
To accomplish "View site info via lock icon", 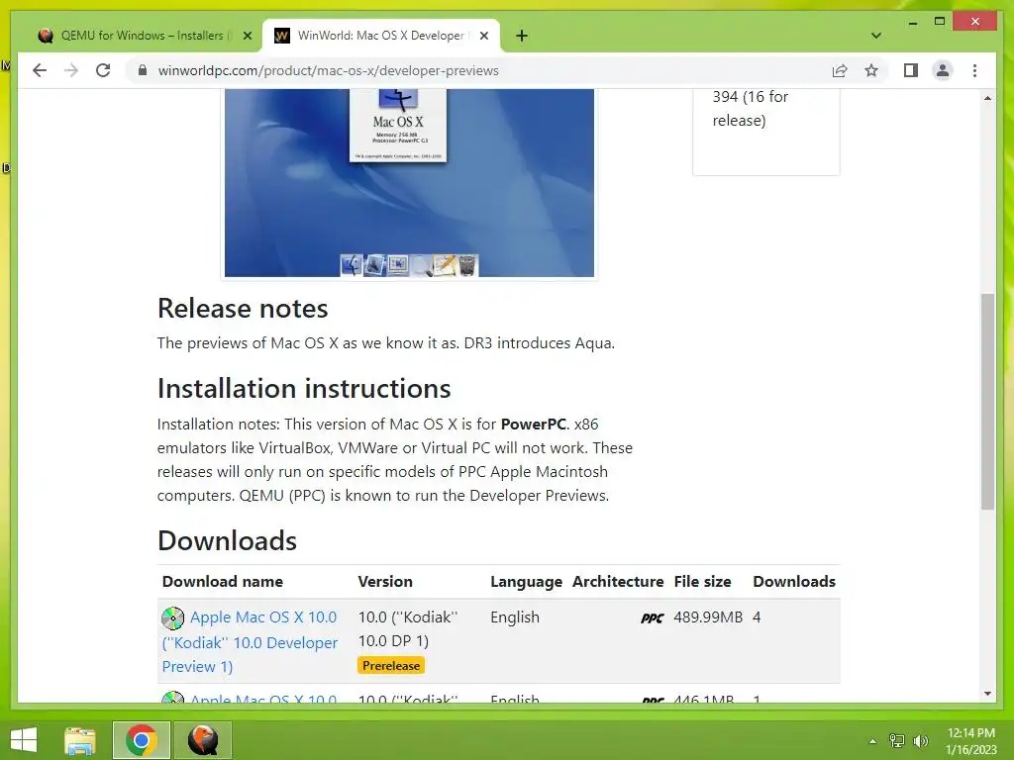I will pos(143,70).
